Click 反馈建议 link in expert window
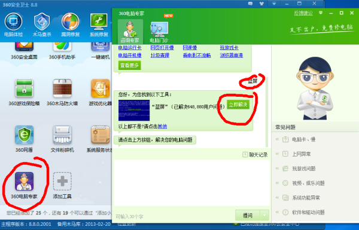 303,13
